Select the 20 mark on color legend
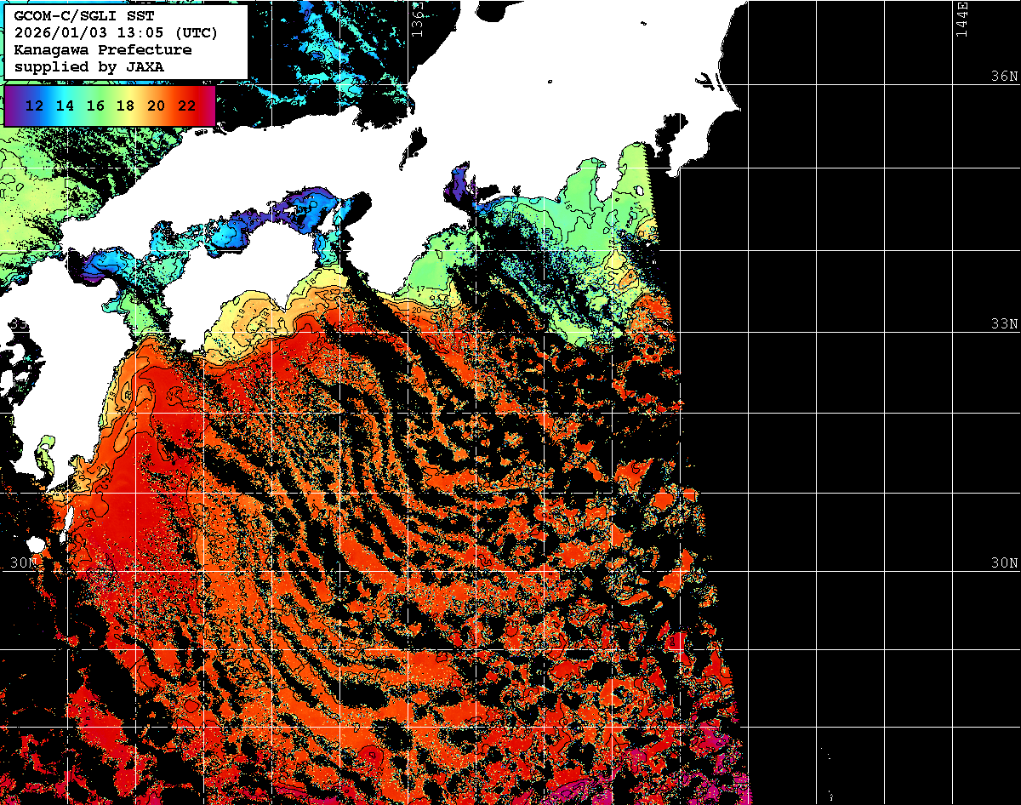 pos(156,106)
